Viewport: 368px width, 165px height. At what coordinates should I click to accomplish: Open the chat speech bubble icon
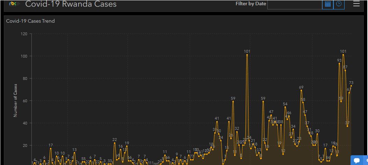click(356, 161)
